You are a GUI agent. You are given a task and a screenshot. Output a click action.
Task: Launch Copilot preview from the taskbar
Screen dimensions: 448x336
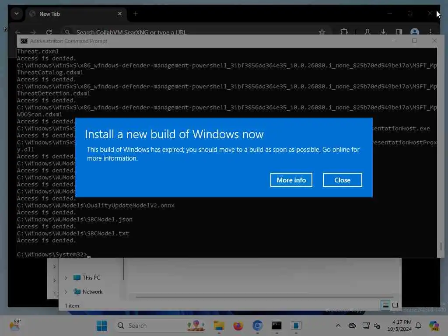pyautogui.click(x=434, y=325)
